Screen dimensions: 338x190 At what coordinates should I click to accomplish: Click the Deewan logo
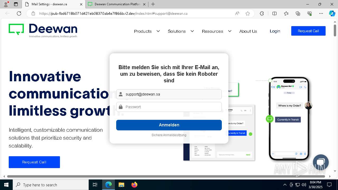[x=43, y=31]
